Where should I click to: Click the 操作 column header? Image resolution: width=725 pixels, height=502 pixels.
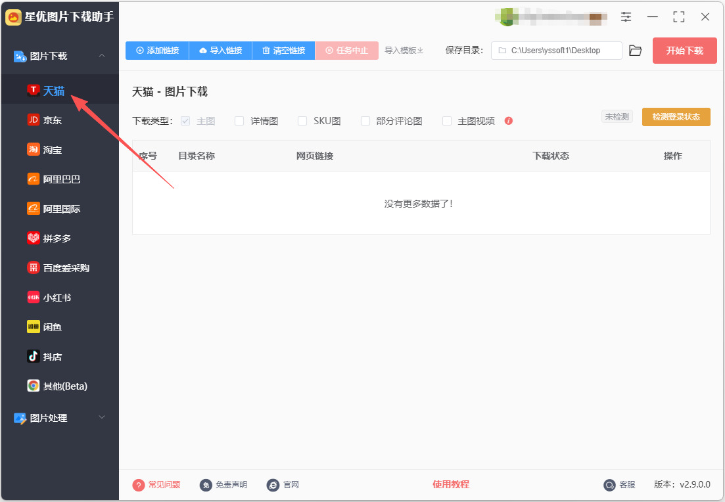pos(673,156)
